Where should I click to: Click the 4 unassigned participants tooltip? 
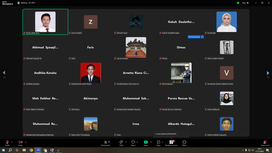coord(171,134)
